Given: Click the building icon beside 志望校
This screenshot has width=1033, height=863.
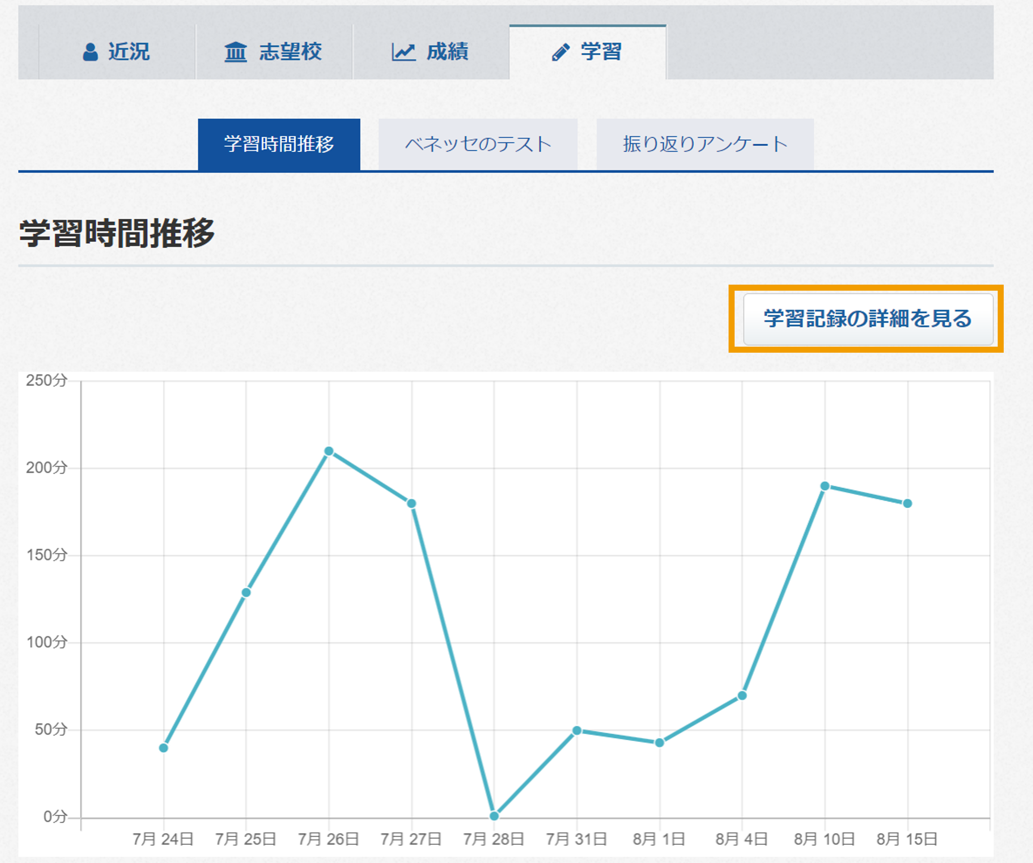Looking at the screenshot, I should coord(236,52).
